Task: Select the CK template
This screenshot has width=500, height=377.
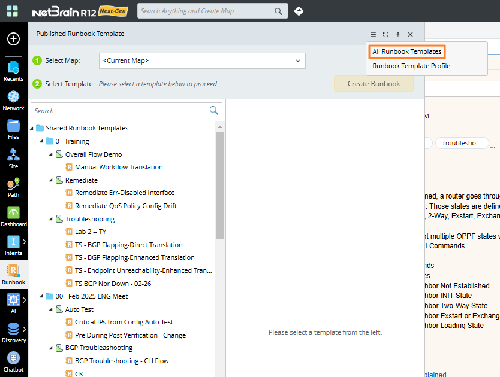Action: (x=79, y=373)
